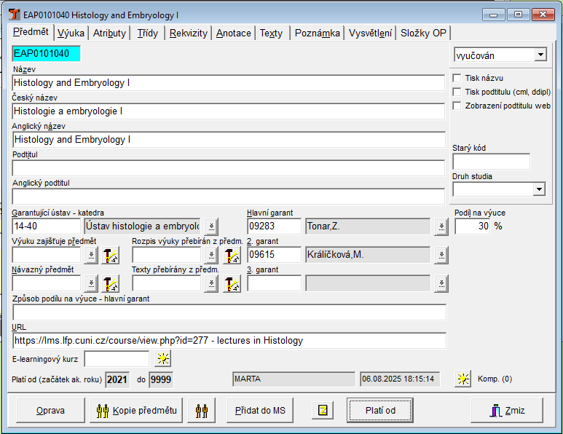
Task: Click edit icon next to Texty přebírány field
Action: pos(232,283)
